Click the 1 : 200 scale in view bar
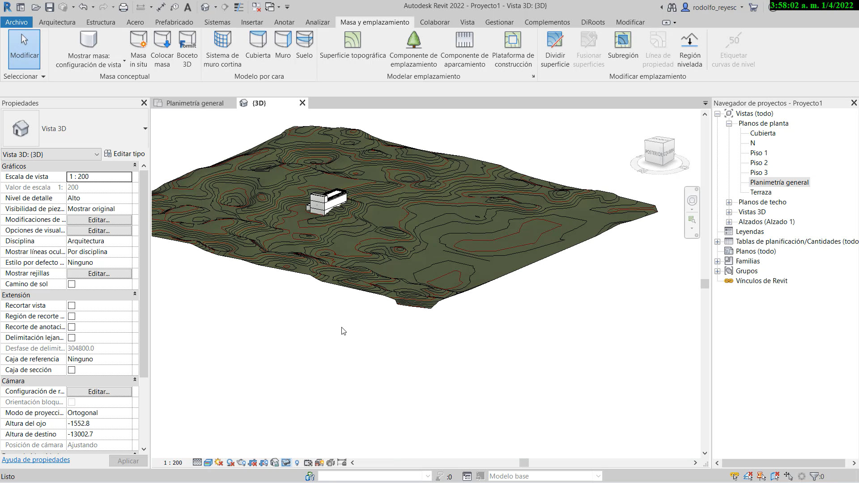The height and width of the screenshot is (483, 859). 173,463
